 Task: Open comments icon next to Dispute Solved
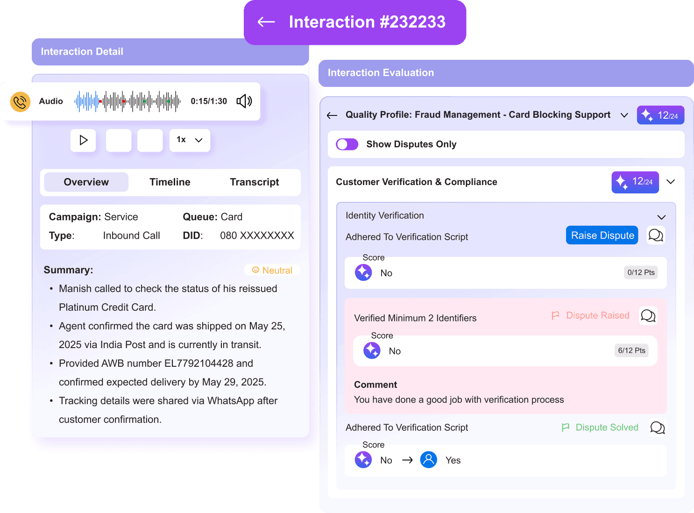(657, 427)
